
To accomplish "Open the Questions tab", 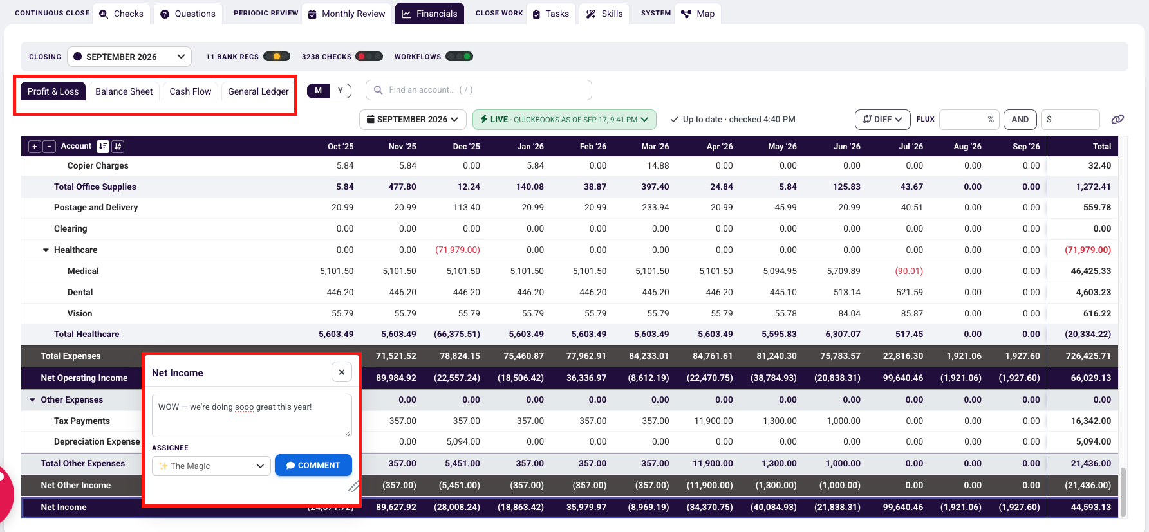I will coord(187,14).
